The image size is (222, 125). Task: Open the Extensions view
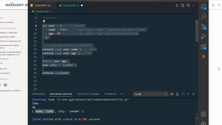pos(204,47)
